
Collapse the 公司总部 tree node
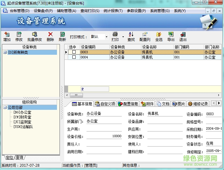coord(5,107)
